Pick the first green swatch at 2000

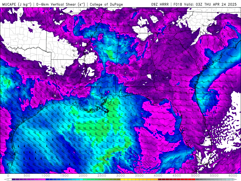[85, 179]
